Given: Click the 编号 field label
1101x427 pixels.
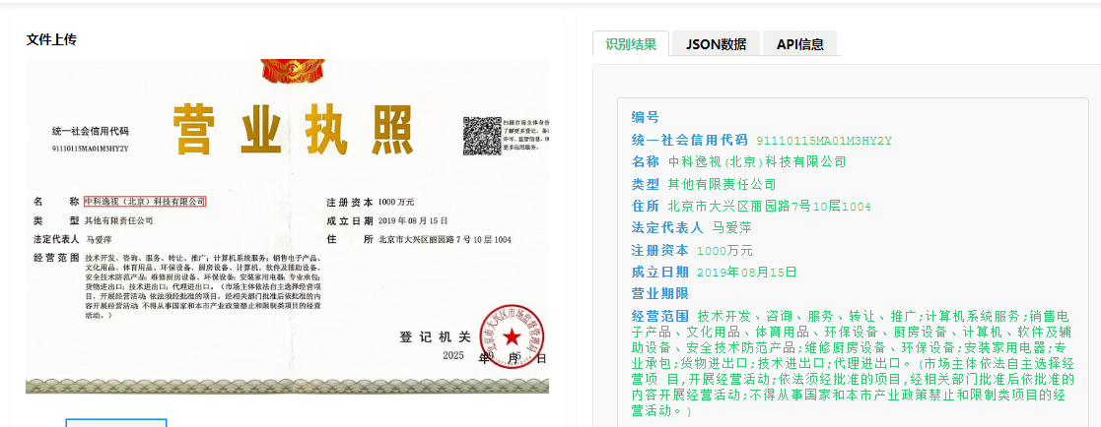Looking at the screenshot, I should click(x=646, y=117).
